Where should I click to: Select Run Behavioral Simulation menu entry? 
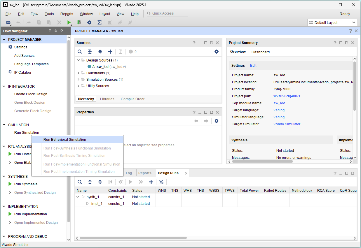(65, 140)
